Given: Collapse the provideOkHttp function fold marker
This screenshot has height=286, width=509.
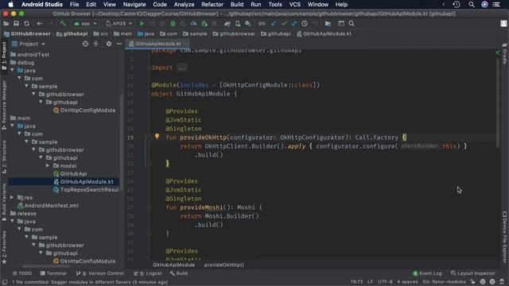Looking at the screenshot, I should coord(149,137).
